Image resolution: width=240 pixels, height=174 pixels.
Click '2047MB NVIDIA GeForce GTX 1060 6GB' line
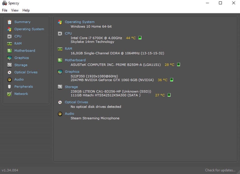[x=112, y=80]
